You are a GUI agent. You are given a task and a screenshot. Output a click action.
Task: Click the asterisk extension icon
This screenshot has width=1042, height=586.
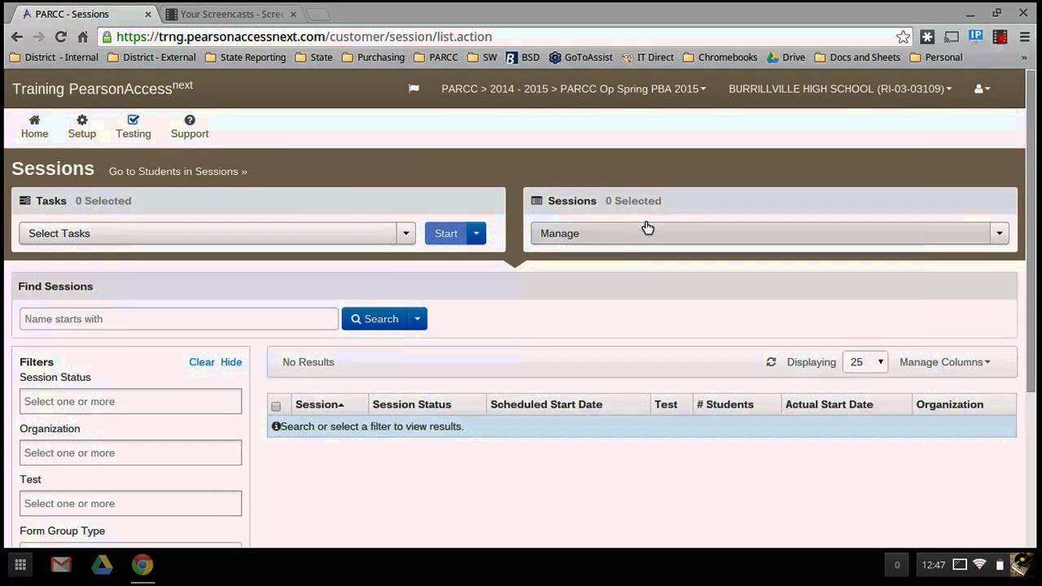coord(927,37)
